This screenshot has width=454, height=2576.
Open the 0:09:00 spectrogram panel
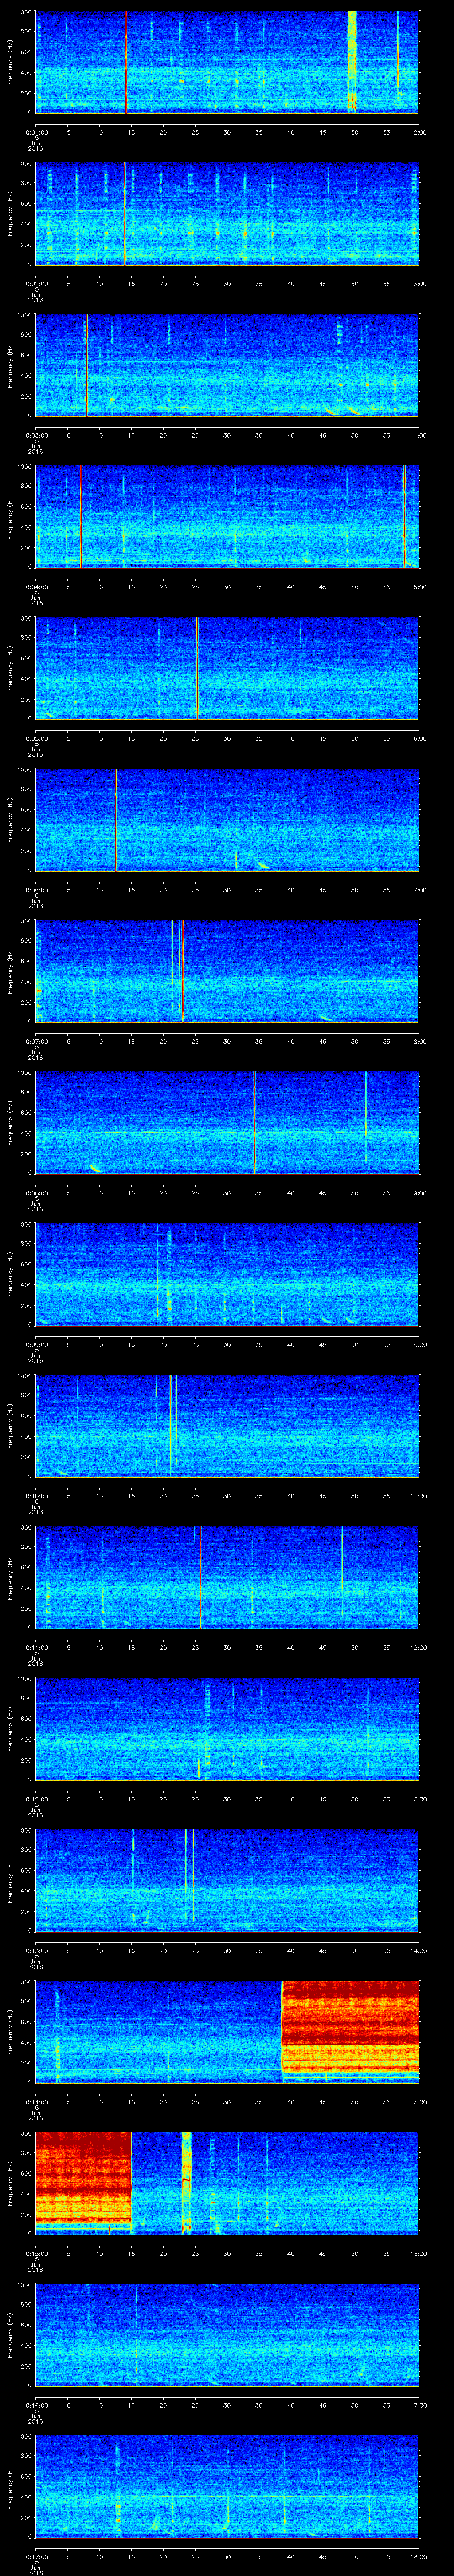[227, 1274]
